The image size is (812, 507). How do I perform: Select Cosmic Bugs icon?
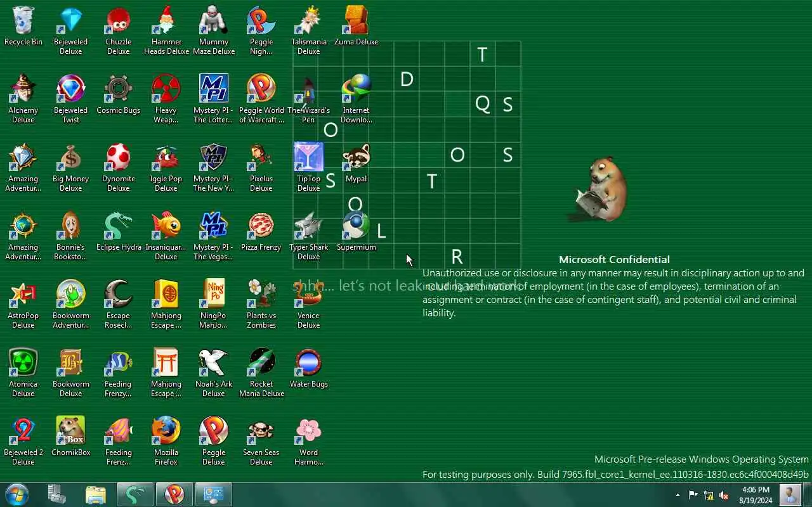pos(119,94)
